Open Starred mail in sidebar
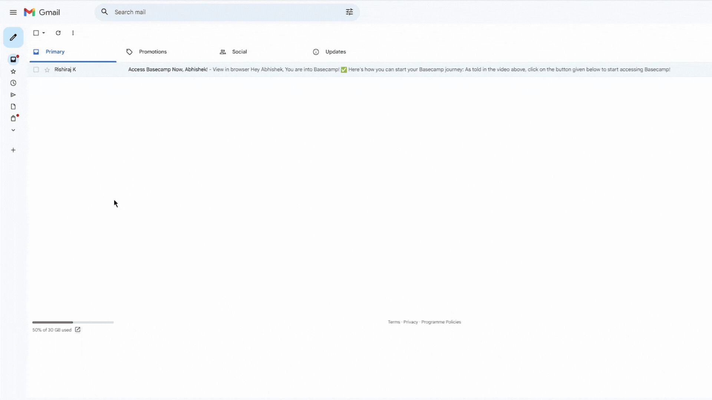 click(13, 71)
